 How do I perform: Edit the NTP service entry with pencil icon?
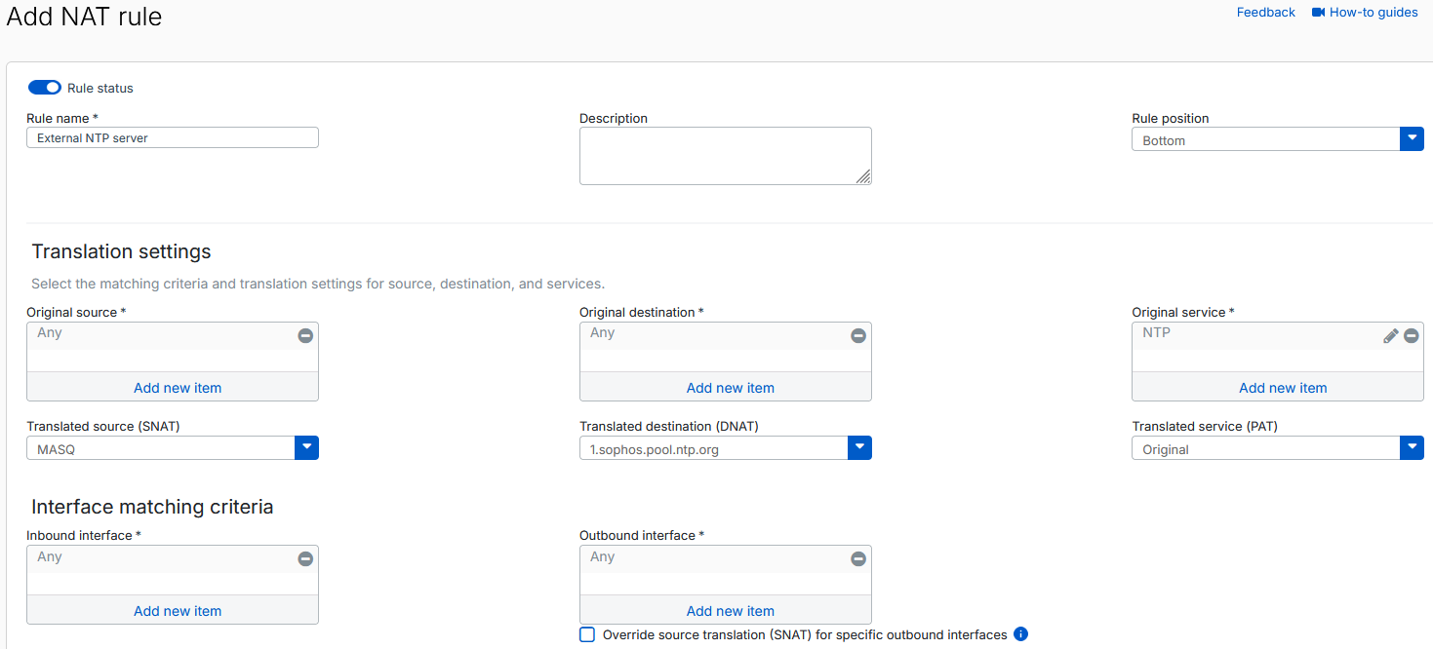pyautogui.click(x=1390, y=335)
